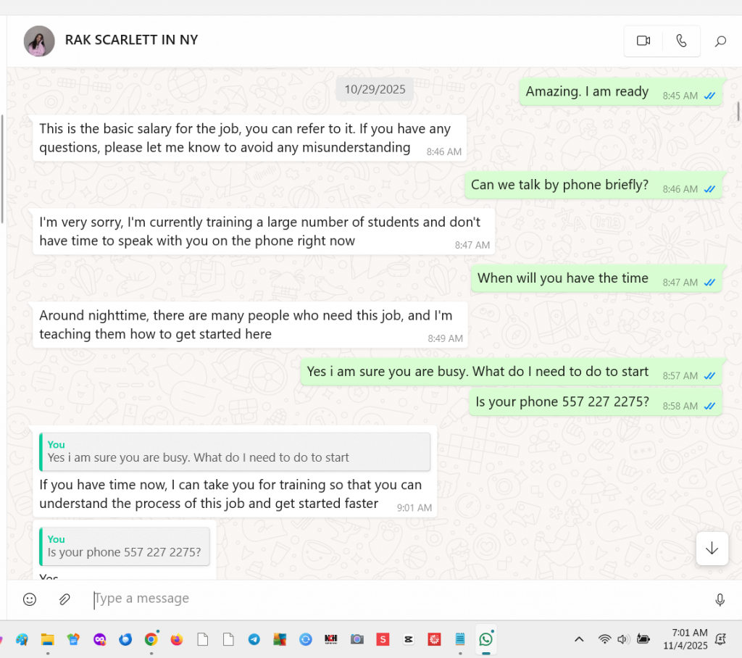
Task: Open RAK SCARLETT IN NY profile picture
Action: 39,41
